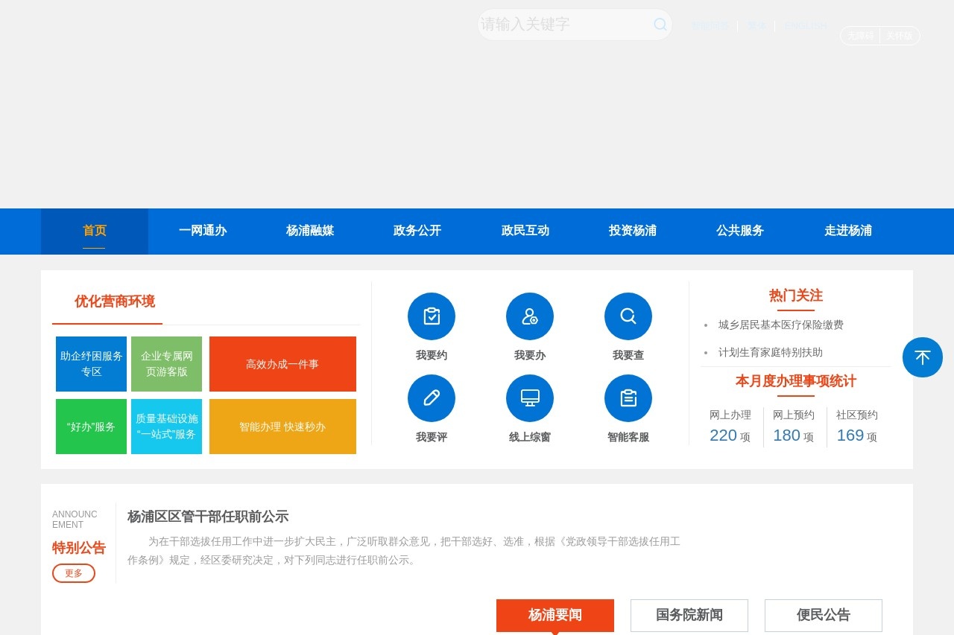
Task: Switch to the 国务院新闻 news tab
Action: (689, 615)
